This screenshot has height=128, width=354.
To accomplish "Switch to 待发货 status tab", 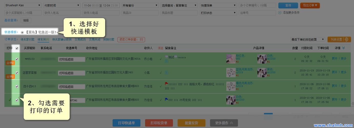I will [43, 39].
